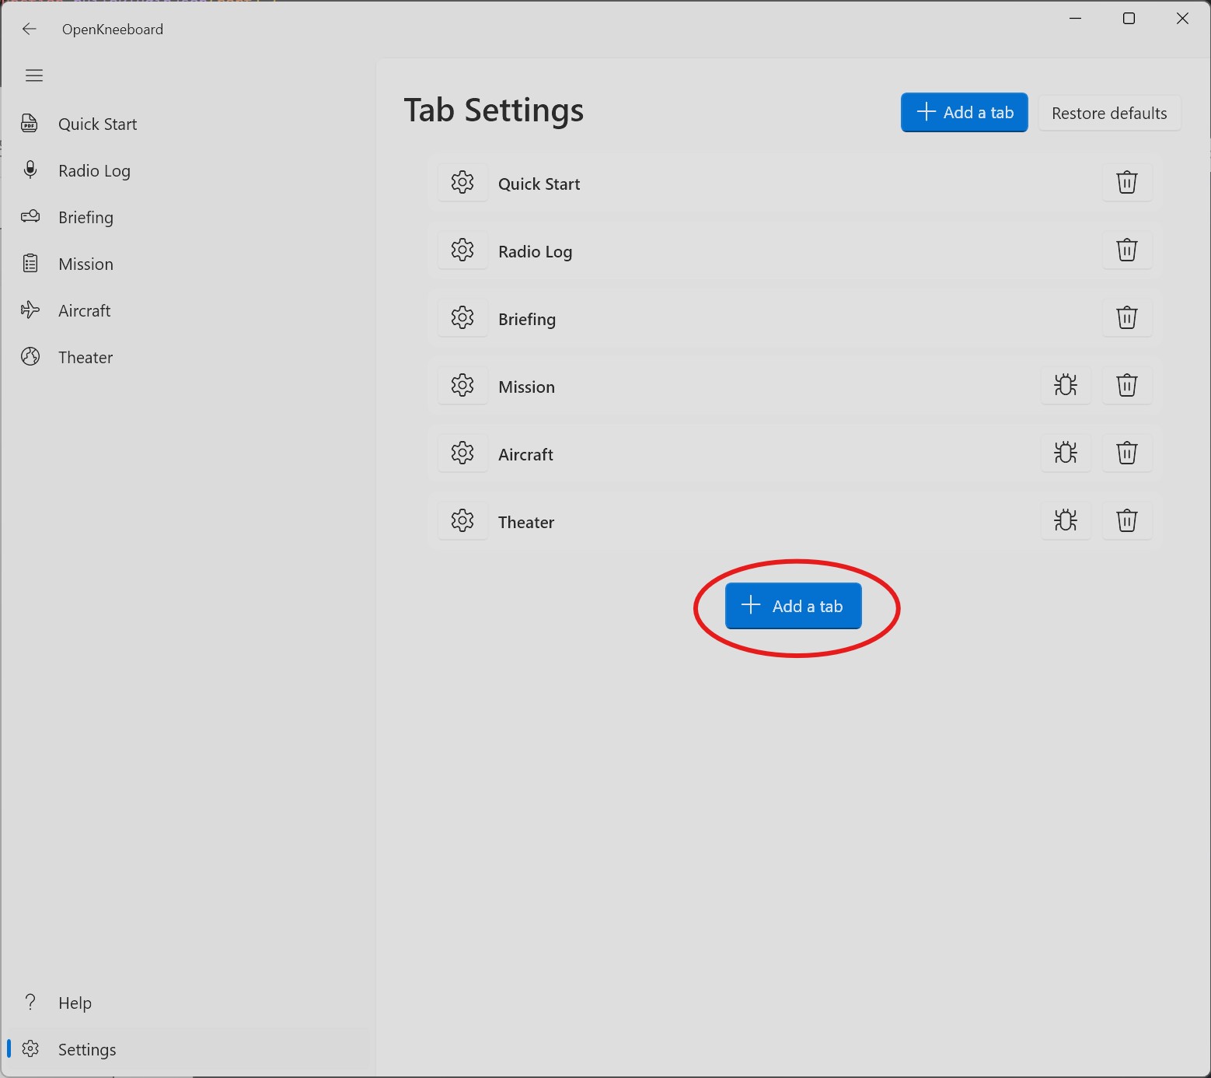Select Aircraft in the sidebar
Viewport: 1211px width, 1078px height.
pyautogui.click(x=188, y=311)
